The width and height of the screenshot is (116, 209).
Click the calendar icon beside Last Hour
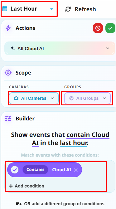(5, 9)
